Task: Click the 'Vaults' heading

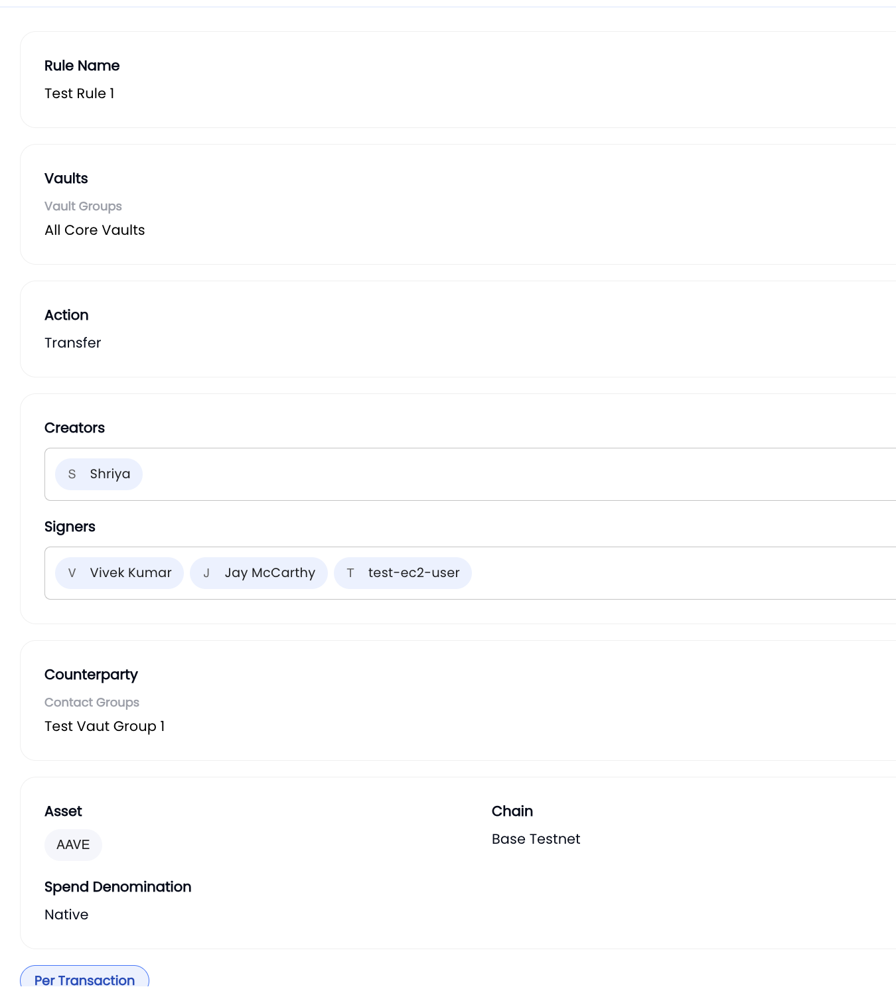Action: click(x=66, y=178)
